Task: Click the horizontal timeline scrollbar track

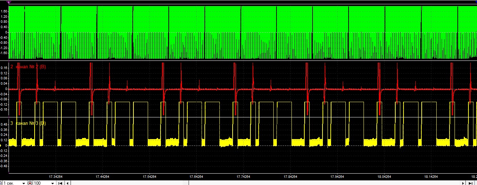Action: 266,183
